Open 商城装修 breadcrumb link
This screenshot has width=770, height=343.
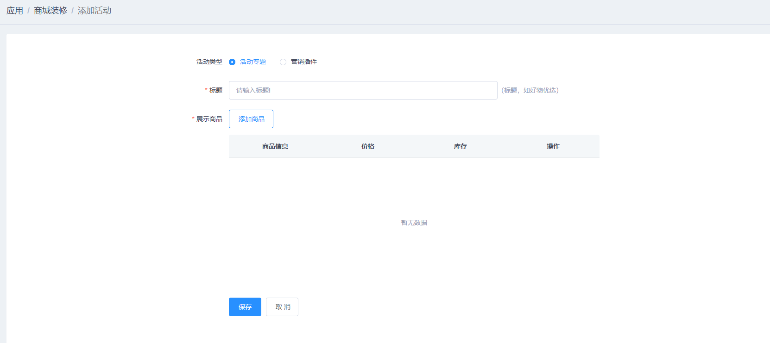(x=50, y=11)
